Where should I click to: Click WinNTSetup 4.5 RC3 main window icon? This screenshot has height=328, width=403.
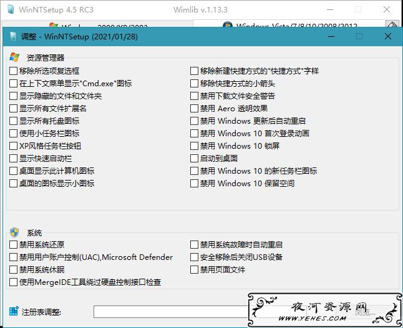click(x=11, y=9)
